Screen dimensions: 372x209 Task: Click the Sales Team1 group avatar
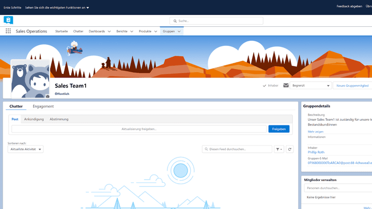coord(30,79)
